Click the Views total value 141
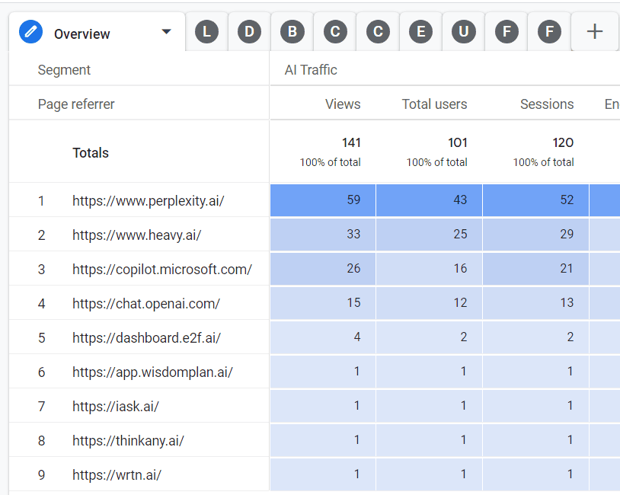The height and width of the screenshot is (495, 620). [351, 142]
